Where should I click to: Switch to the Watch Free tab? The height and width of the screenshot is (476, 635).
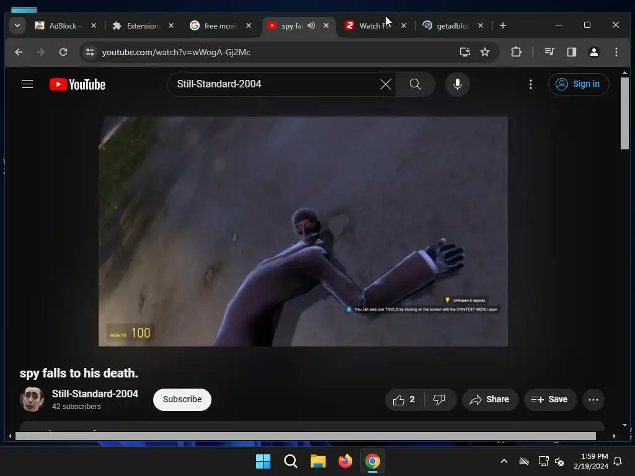click(x=375, y=26)
